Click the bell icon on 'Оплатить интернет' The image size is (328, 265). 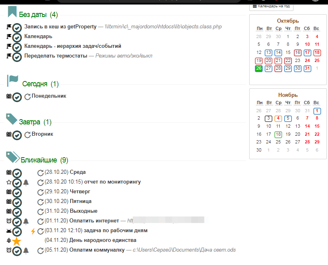[26, 221]
